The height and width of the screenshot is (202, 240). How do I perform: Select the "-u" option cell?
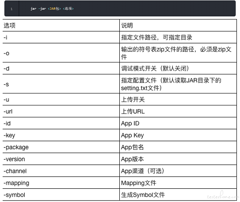pos(61,99)
